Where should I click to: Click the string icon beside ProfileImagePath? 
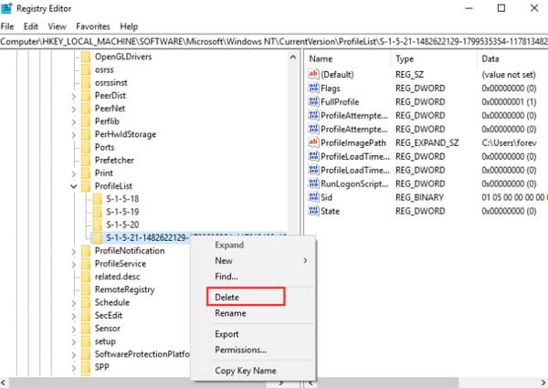[x=313, y=142]
